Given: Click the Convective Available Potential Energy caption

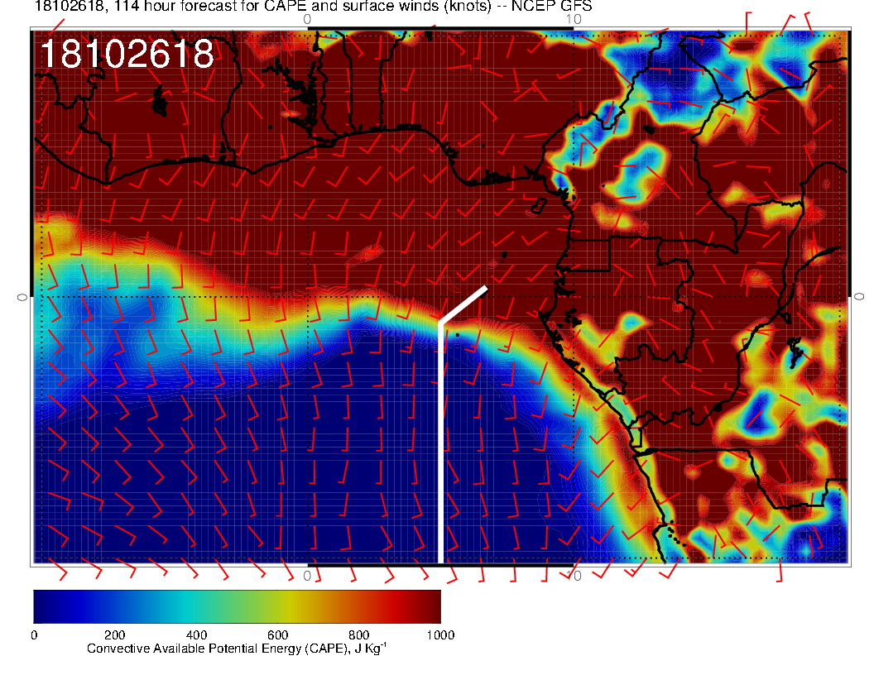Looking at the screenshot, I should click(236, 649).
